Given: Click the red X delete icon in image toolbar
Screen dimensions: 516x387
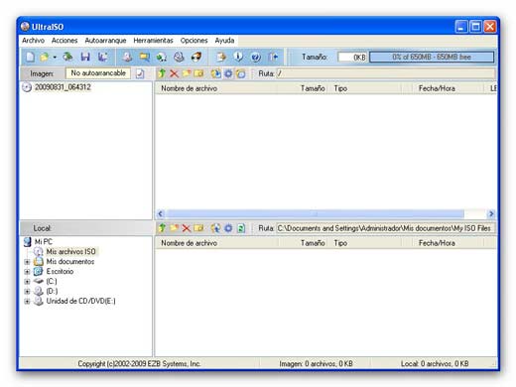Looking at the screenshot, I should (x=174, y=73).
